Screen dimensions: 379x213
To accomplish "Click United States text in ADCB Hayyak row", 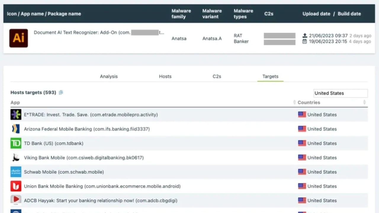I will 322,200.
